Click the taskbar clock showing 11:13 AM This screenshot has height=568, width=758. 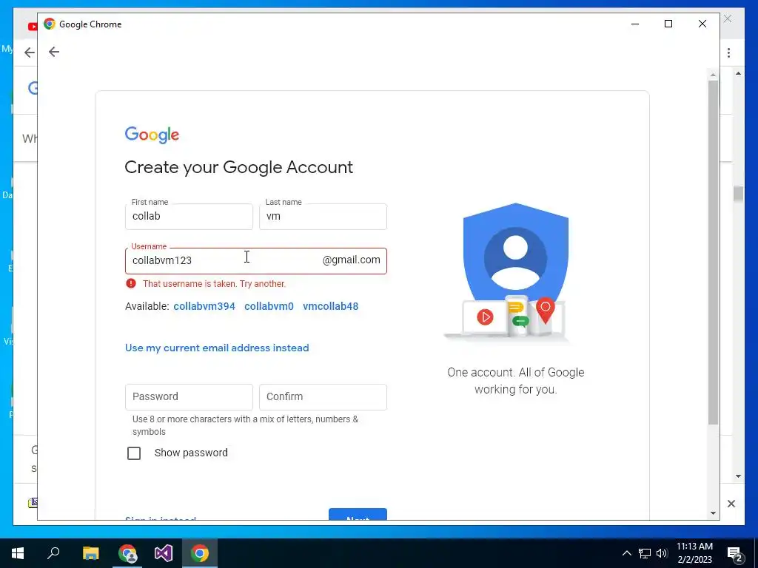pos(694,553)
